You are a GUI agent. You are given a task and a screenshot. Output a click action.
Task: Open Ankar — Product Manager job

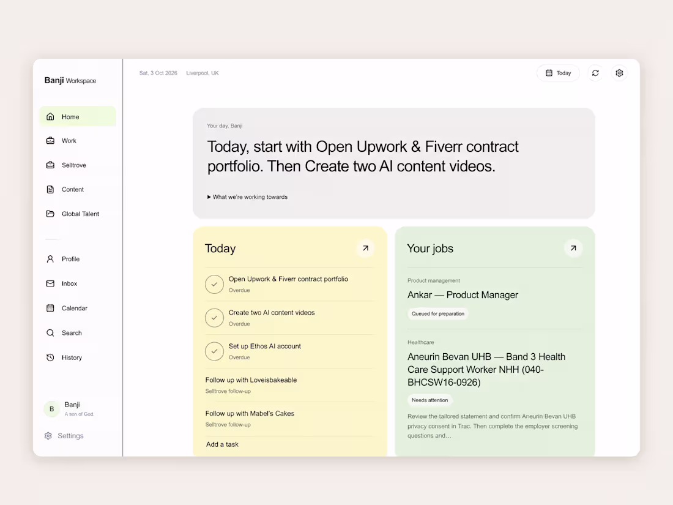tap(463, 295)
